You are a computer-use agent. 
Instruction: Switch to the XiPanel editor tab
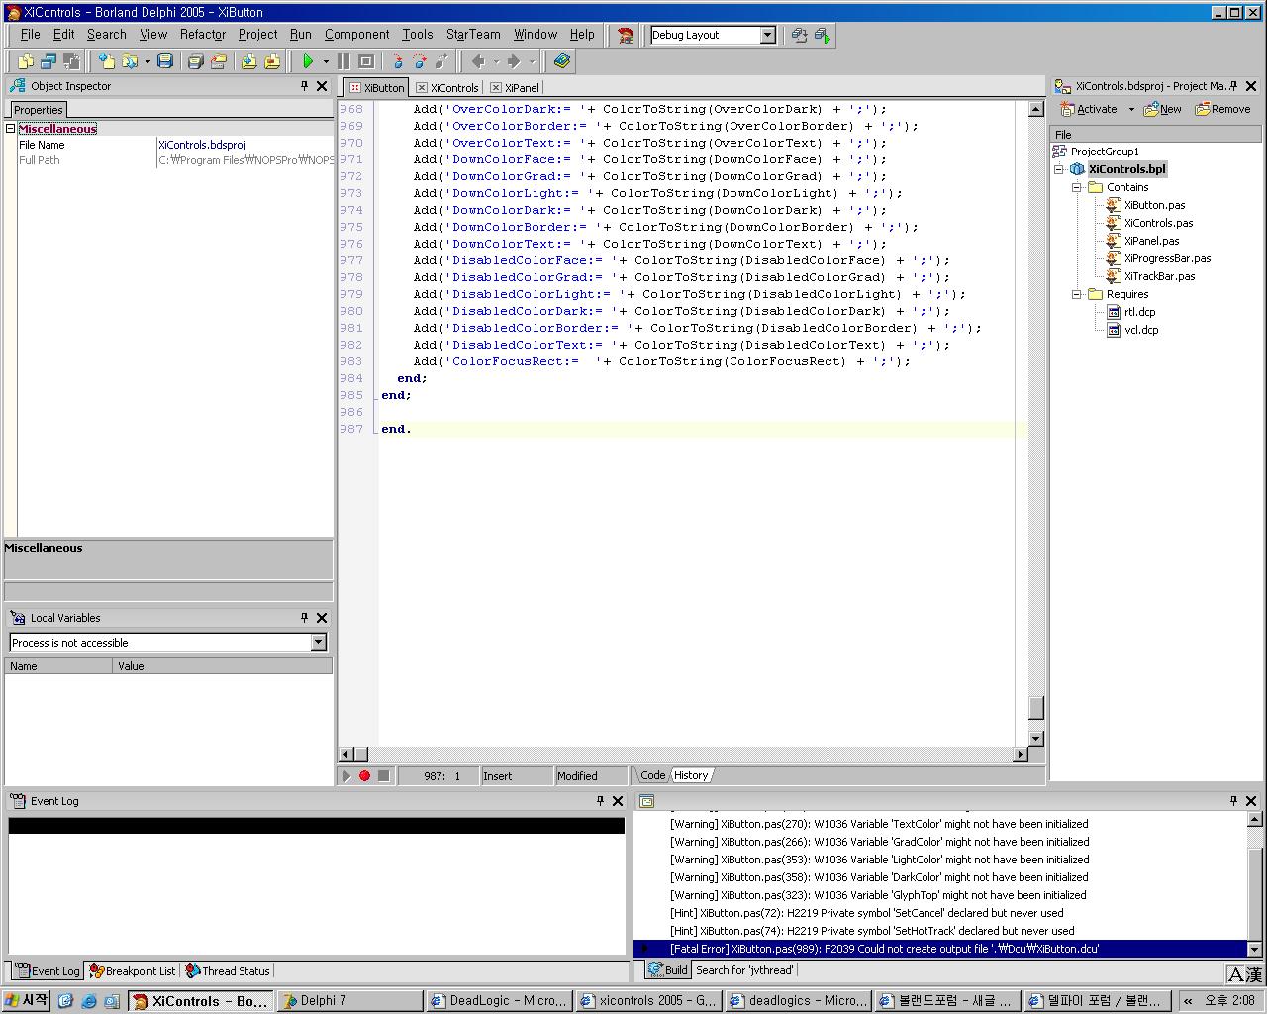coord(522,88)
